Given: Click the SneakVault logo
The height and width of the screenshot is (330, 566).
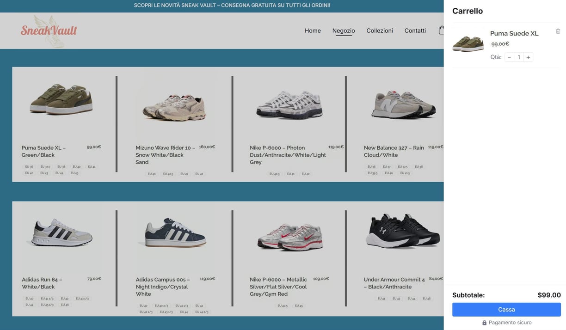Looking at the screenshot, I should (x=49, y=31).
